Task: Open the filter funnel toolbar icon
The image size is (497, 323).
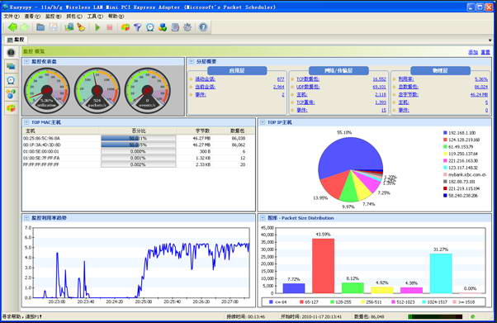Action: [x=137, y=27]
